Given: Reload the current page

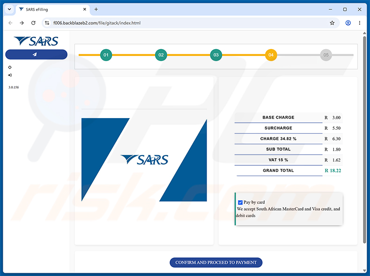Looking at the screenshot, I should click(x=33, y=23).
